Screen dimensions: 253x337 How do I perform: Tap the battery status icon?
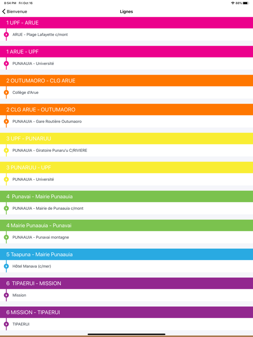tap(246, 3)
